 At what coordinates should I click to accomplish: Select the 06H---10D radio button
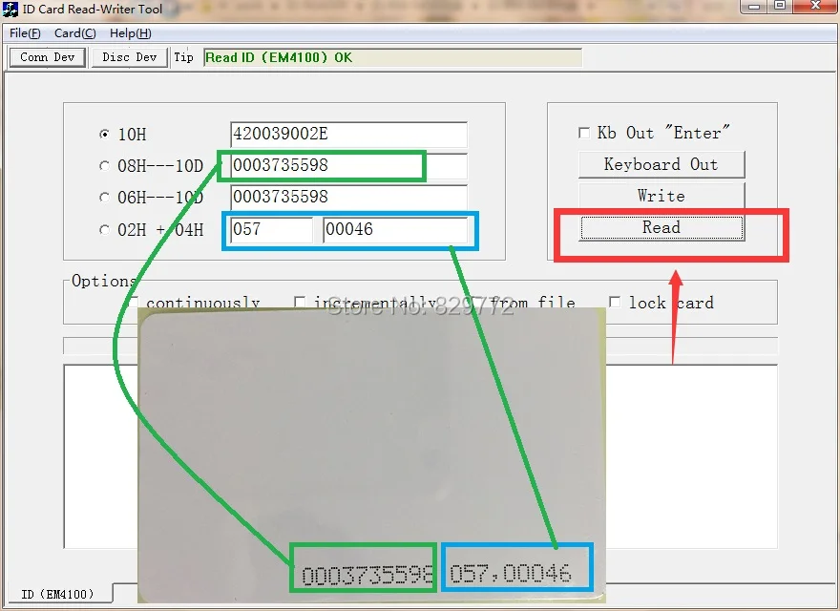coord(104,198)
